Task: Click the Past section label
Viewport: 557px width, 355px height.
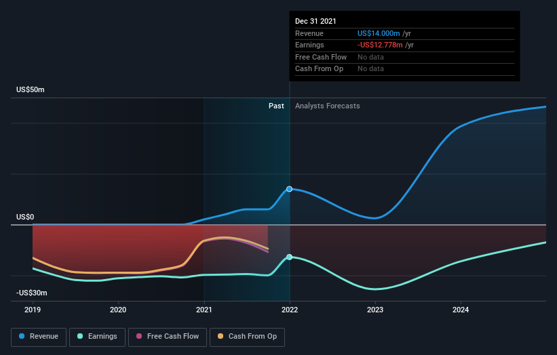Action: [x=276, y=106]
